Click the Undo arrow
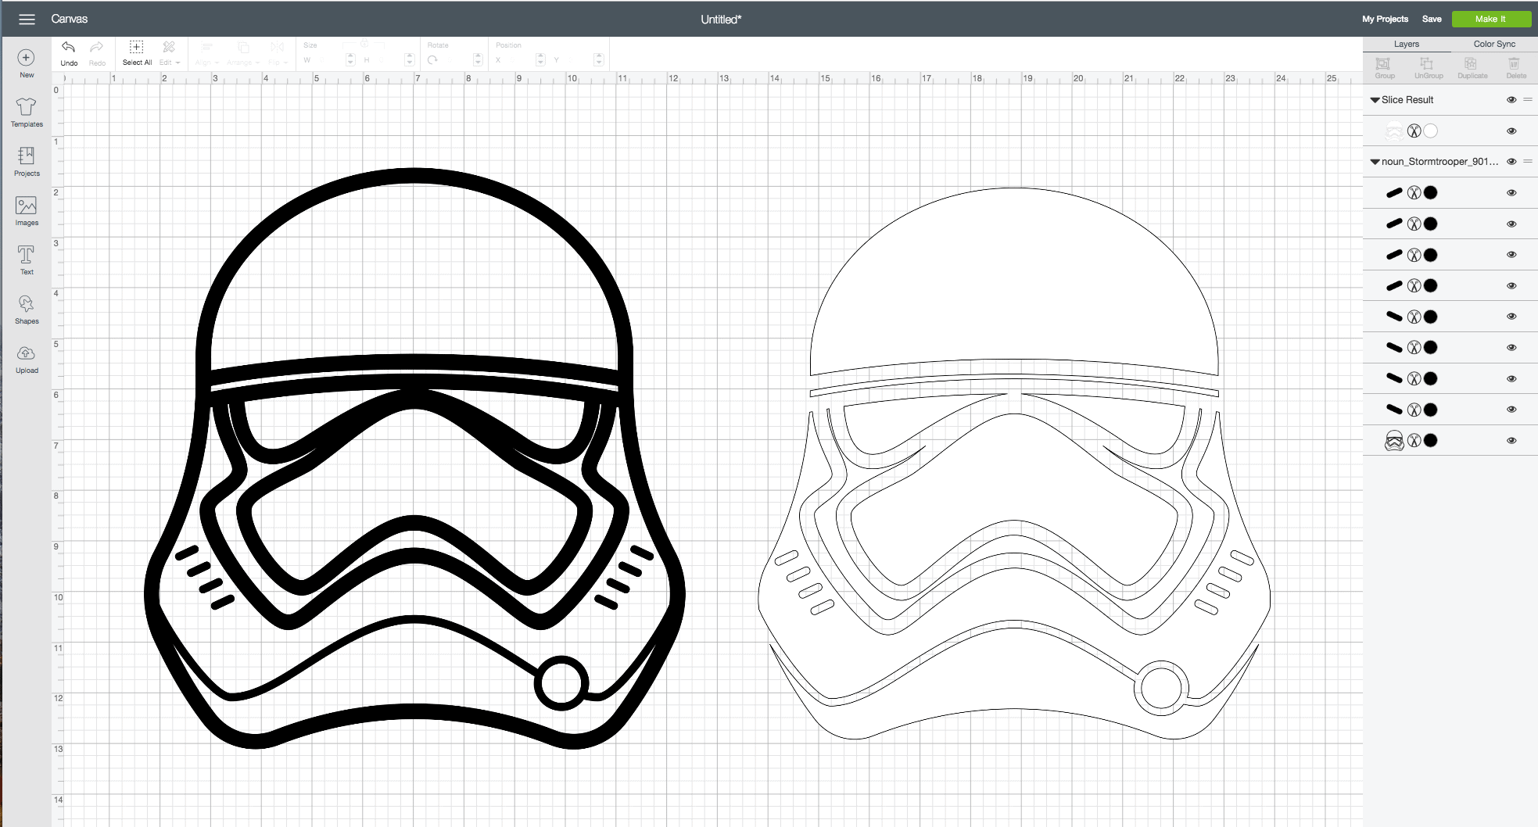 point(69,52)
